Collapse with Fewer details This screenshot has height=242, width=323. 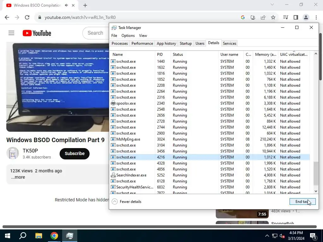point(127,201)
